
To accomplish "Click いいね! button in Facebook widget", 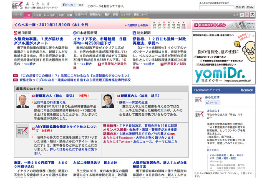I will click(x=212, y=103).
